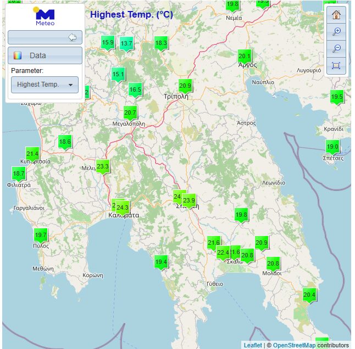The image size is (355, 349).
Task: Click the 19.4 station marker on the coast
Action: (160, 262)
